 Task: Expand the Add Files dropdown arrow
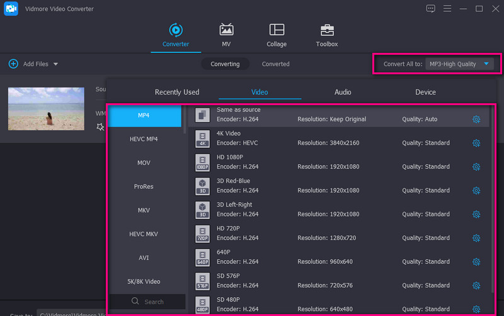(55, 64)
